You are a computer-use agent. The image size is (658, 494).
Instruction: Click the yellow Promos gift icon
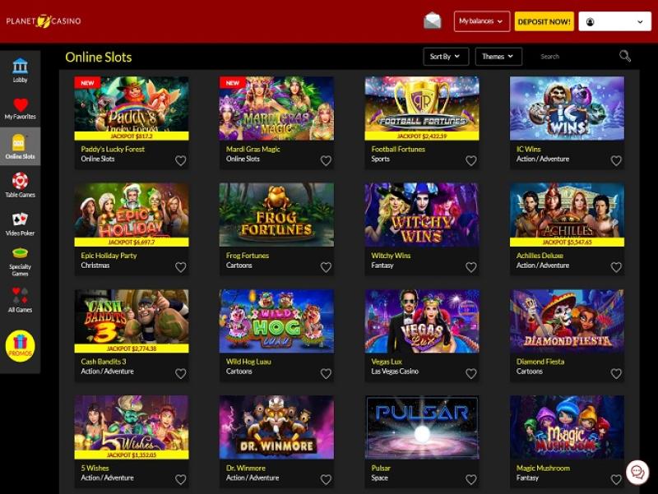pos(20,346)
